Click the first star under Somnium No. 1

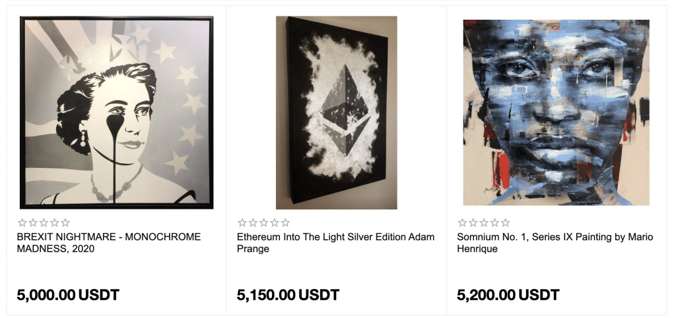[462, 223]
